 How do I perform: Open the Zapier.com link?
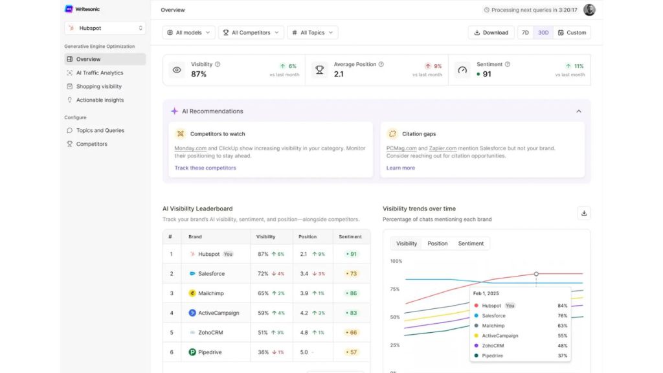tap(443, 148)
